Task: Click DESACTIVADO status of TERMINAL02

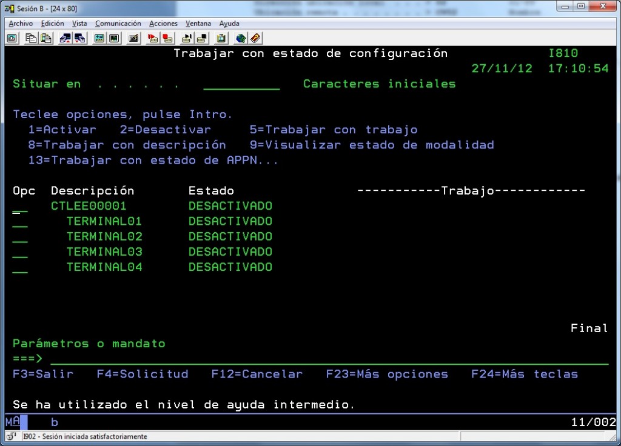Action: pos(230,237)
